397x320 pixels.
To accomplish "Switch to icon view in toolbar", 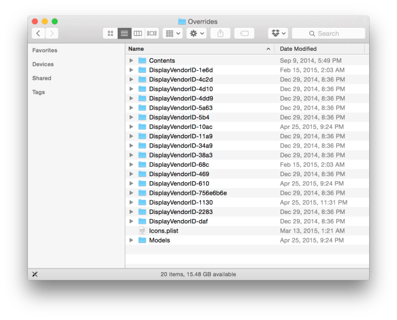I will (110, 33).
